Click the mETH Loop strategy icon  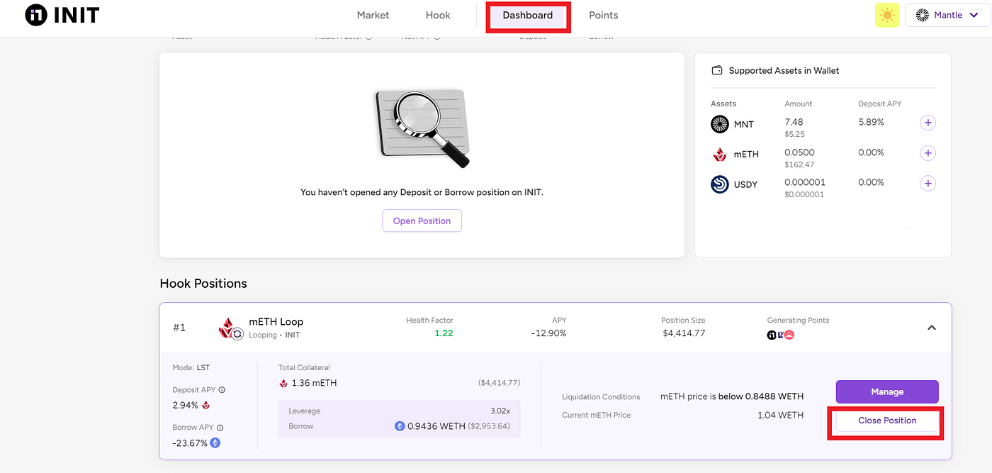pyautogui.click(x=230, y=328)
